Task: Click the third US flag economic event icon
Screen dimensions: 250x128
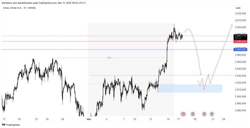Action: [x=205, y=114]
